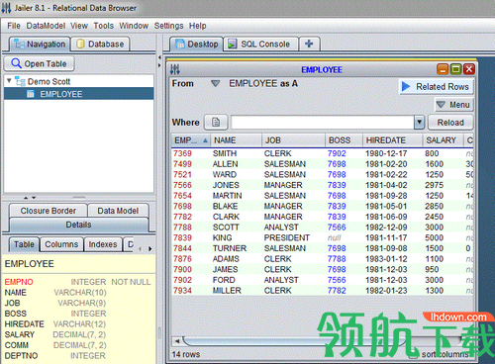Open the Settings menu
Image resolution: width=495 pixels, height=364 pixels.
[168, 26]
